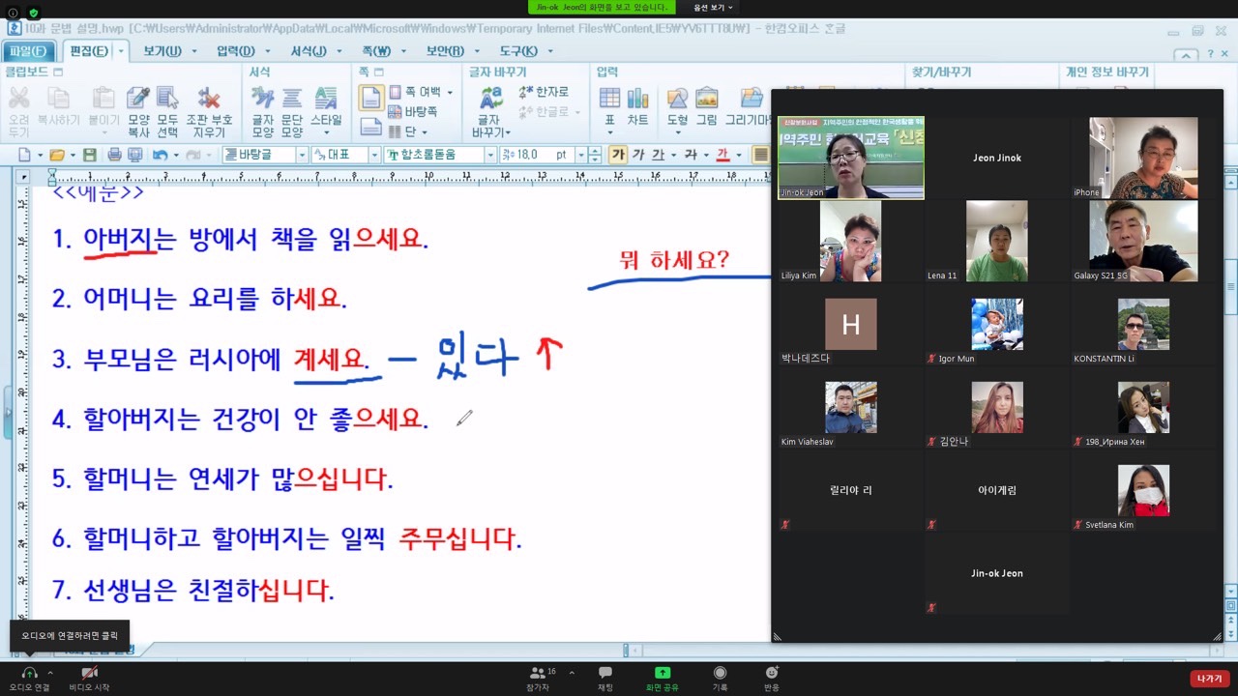Image resolution: width=1238 pixels, height=696 pixels.
Task: Open the Zoom 채팅 chat icon
Action: pos(605,673)
